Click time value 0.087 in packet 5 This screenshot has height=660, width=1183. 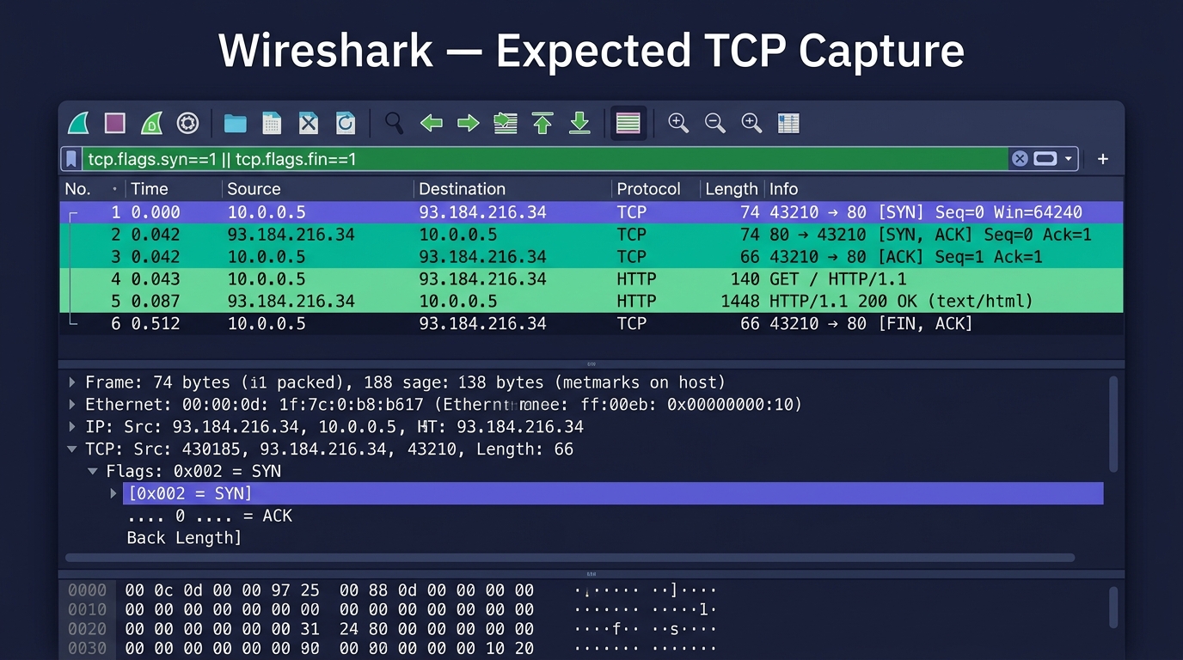tap(156, 302)
